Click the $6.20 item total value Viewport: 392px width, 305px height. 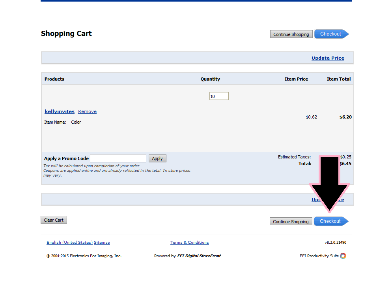[x=345, y=117]
